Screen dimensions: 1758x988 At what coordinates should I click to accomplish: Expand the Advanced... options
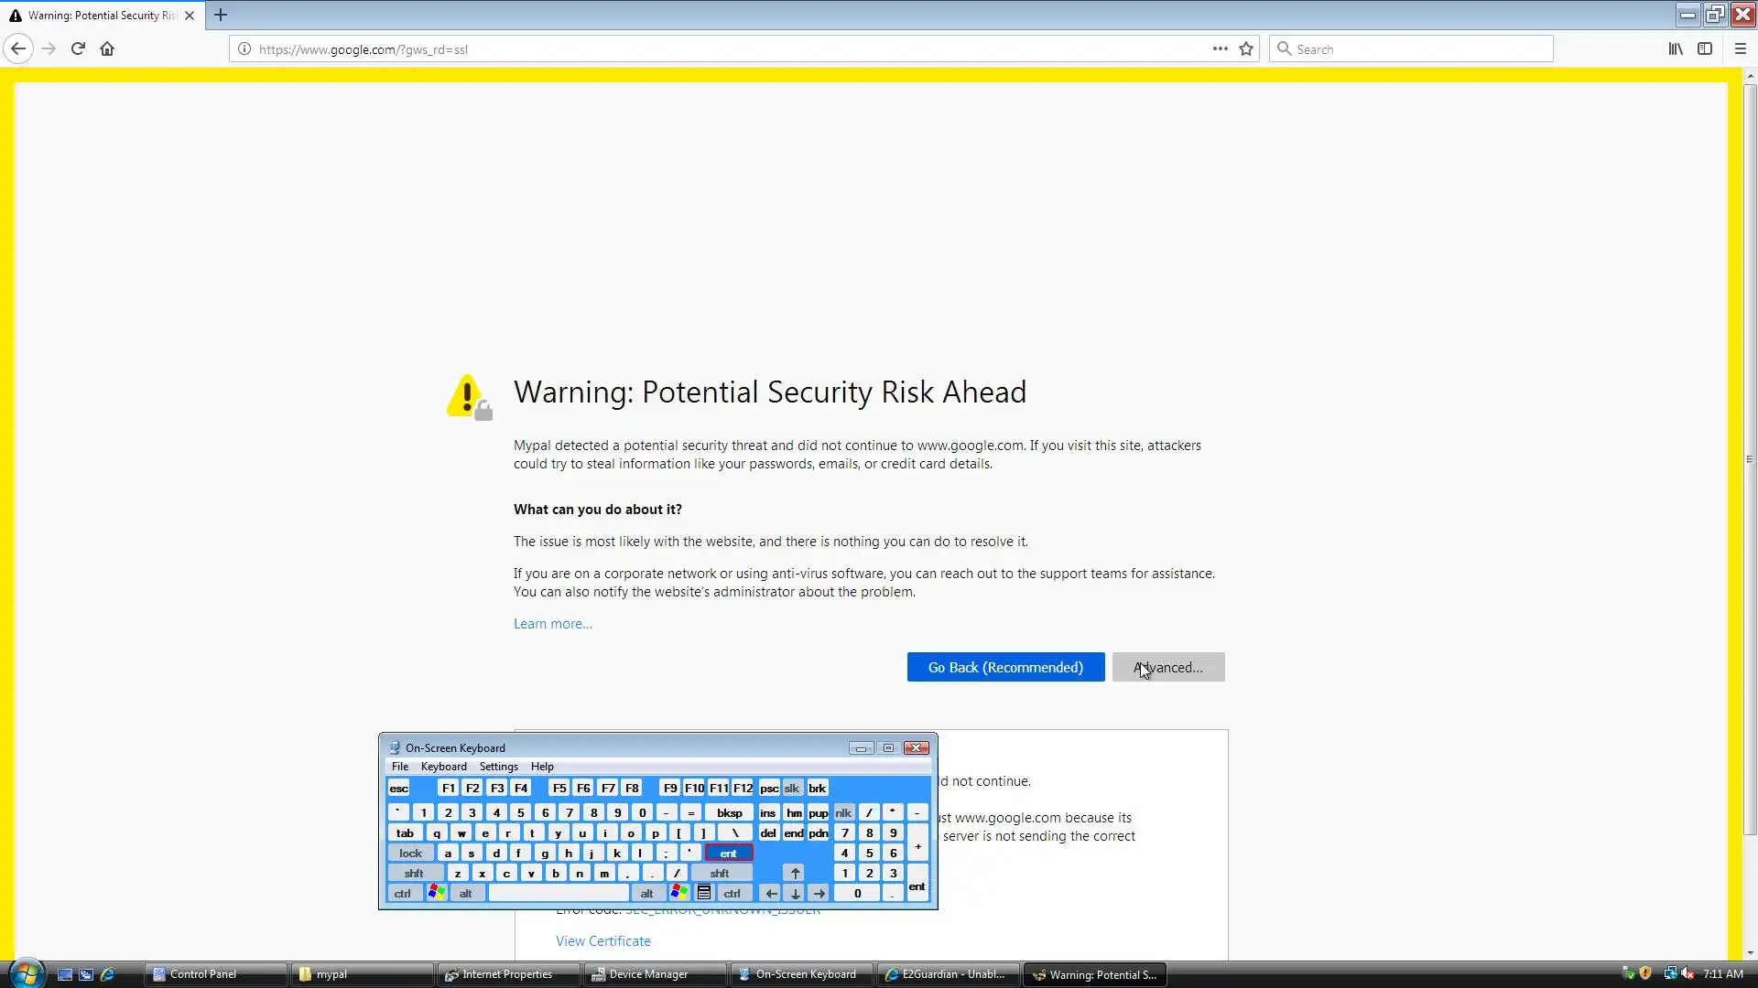pos(1168,667)
